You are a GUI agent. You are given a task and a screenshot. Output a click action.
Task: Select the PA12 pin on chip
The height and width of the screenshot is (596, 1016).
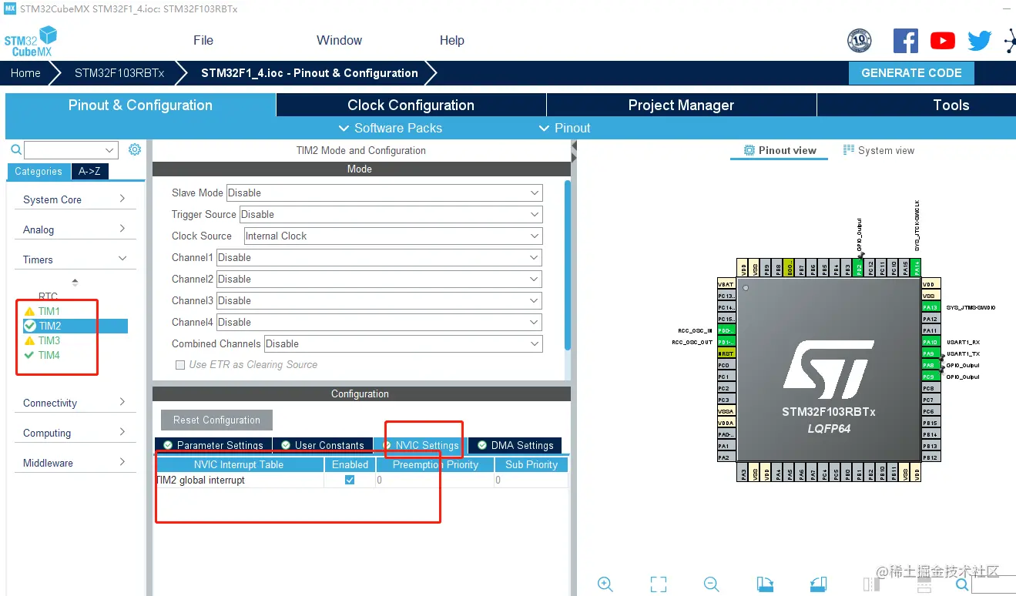[931, 319]
